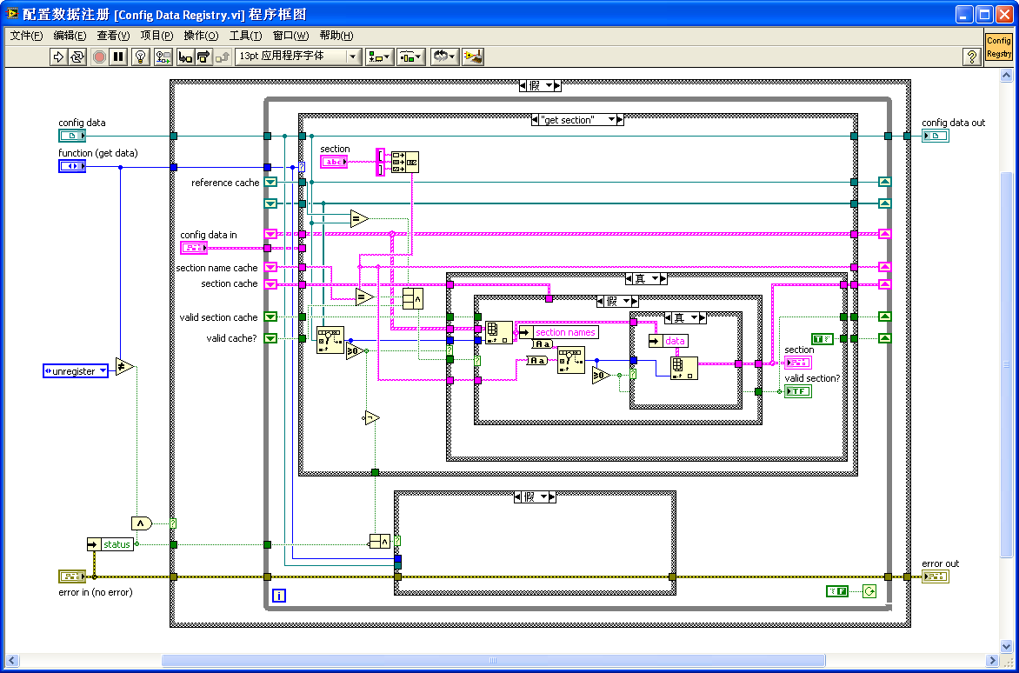
Task: Open the 文件(F) menu
Action: [x=26, y=36]
